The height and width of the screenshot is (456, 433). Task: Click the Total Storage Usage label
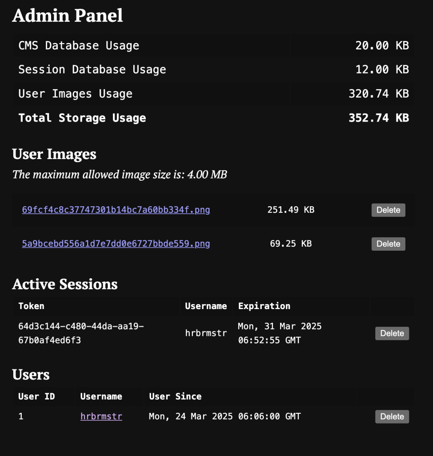pos(82,118)
